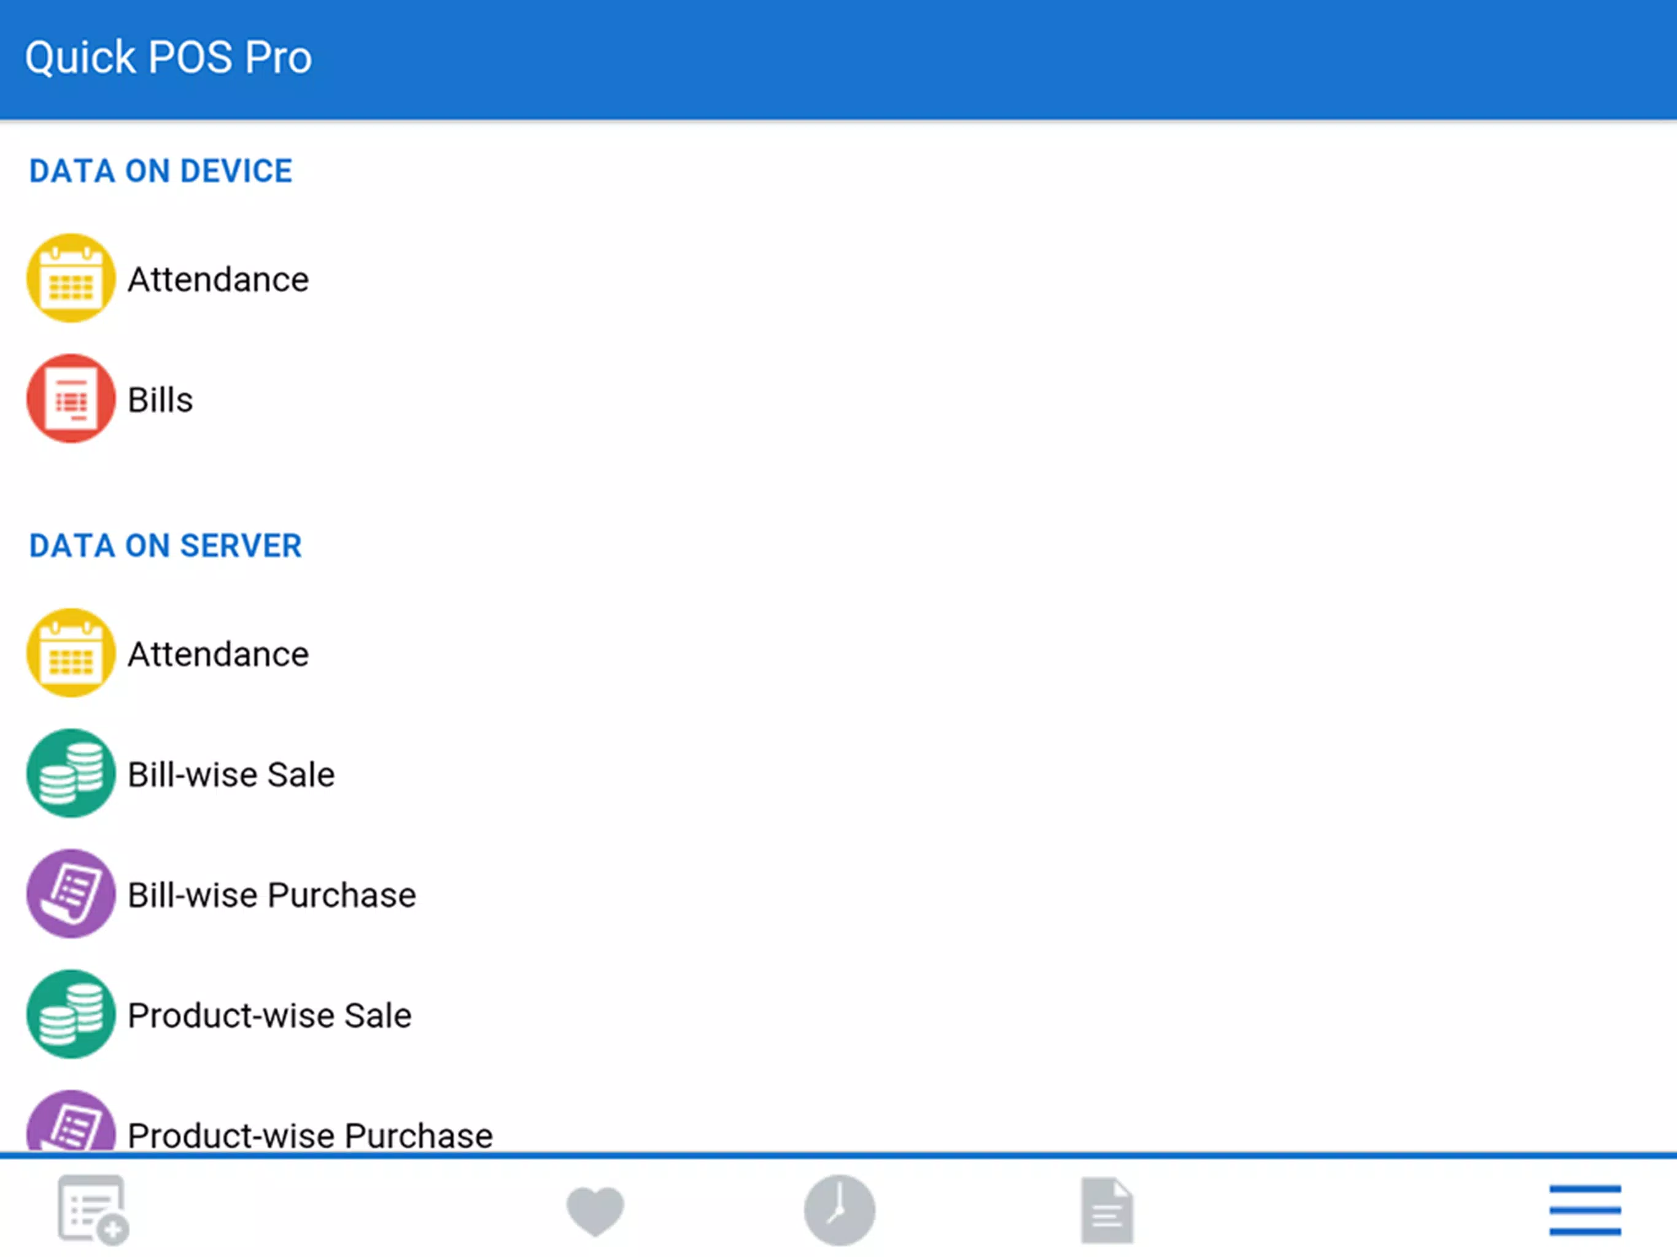Tap the red Bills icon
This screenshot has height=1257, width=1677.
(x=71, y=399)
